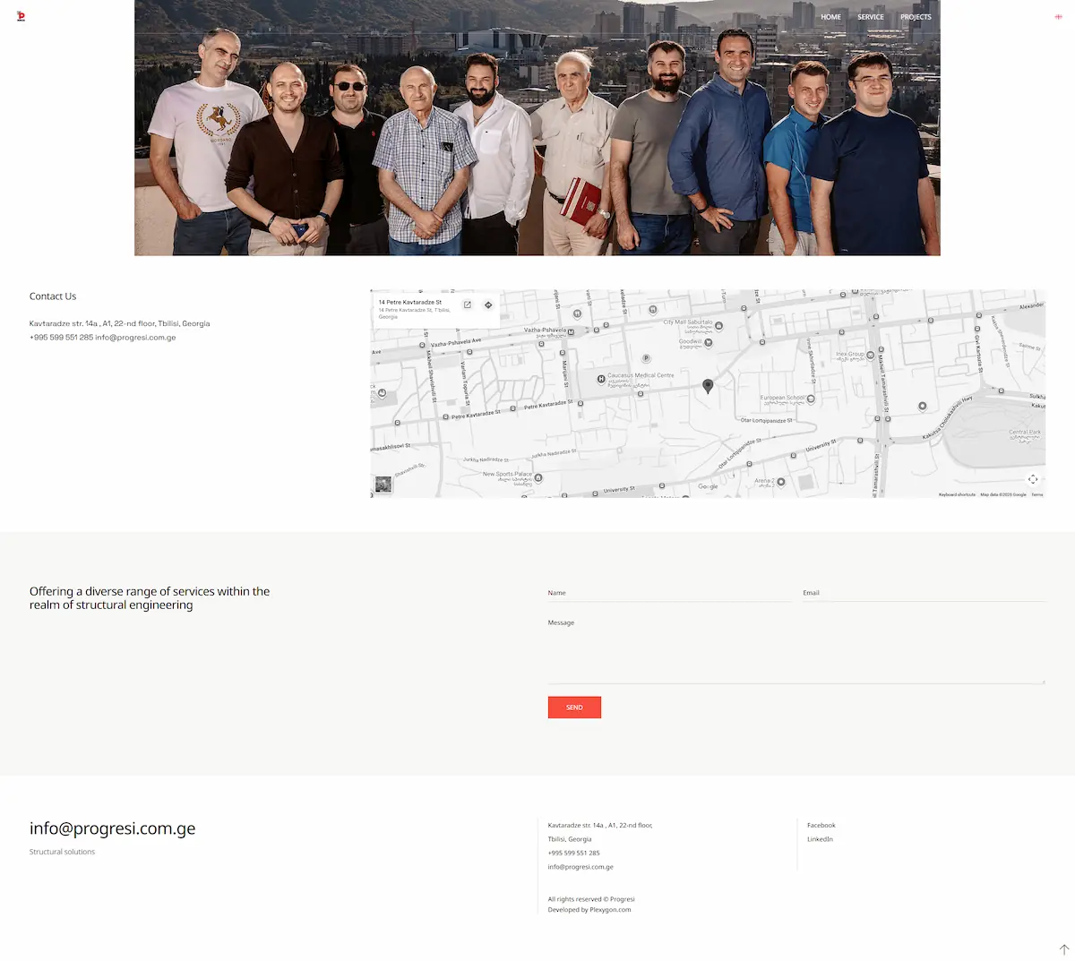Image resolution: width=1075 pixels, height=961 pixels.
Task: Toggle satellite view thumbnail on the map
Action: click(x=383, y=485)
